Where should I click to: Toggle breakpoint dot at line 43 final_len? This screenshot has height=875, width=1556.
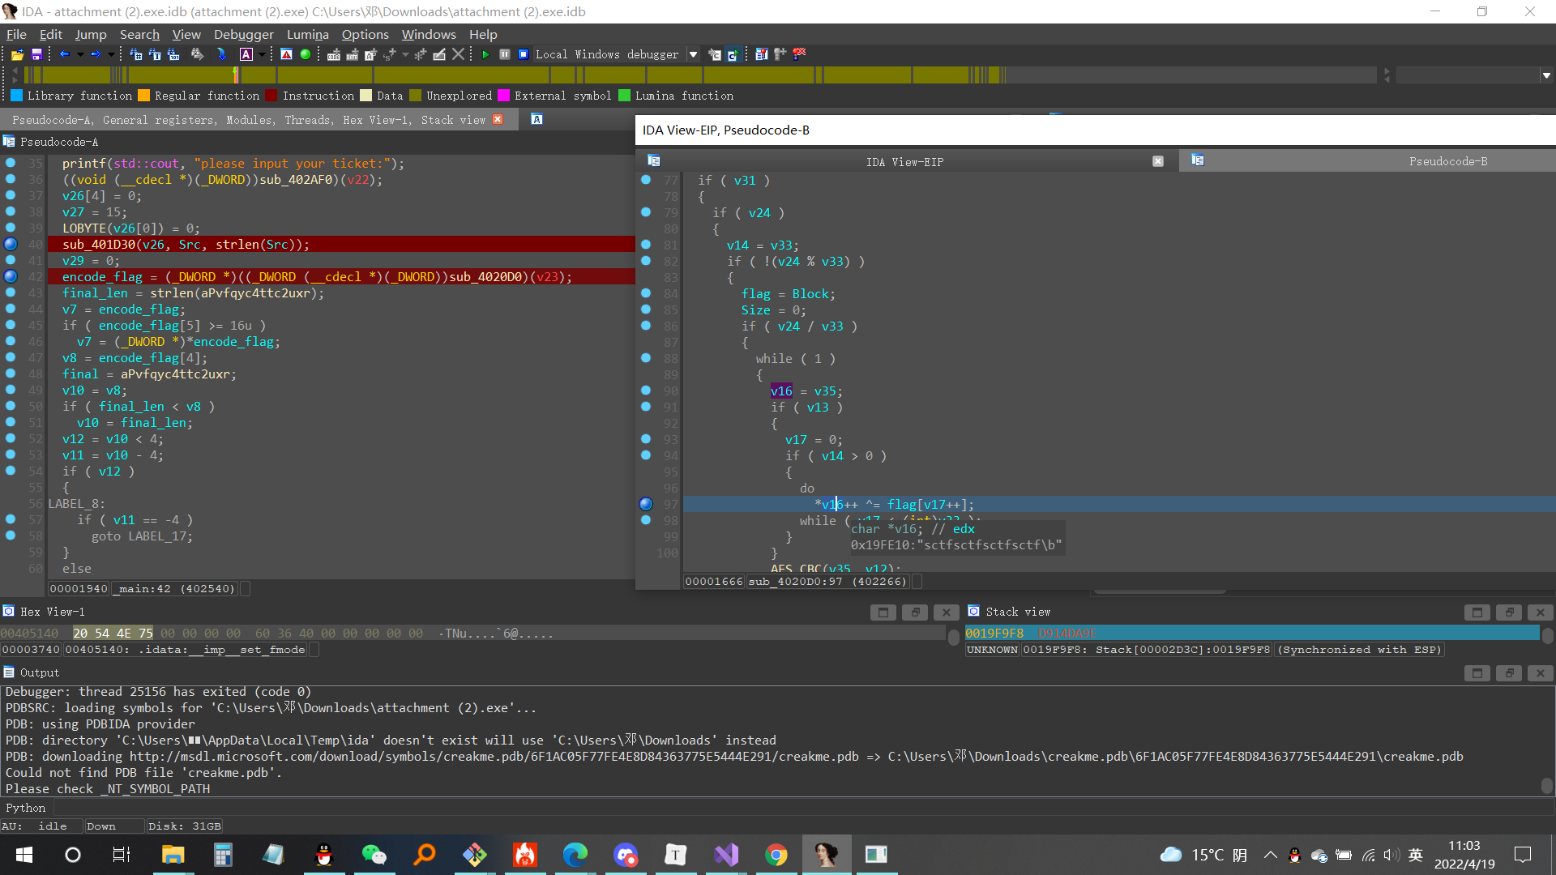(x=11, y=292)
